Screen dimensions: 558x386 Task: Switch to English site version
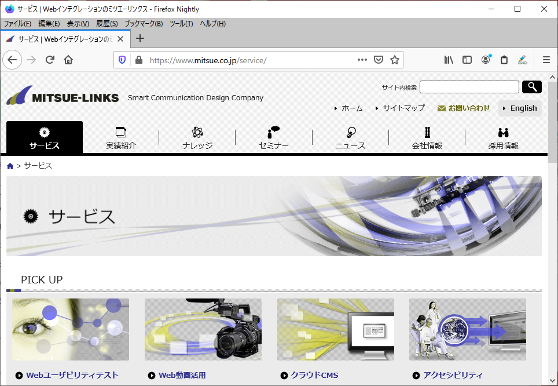(520, 108)
